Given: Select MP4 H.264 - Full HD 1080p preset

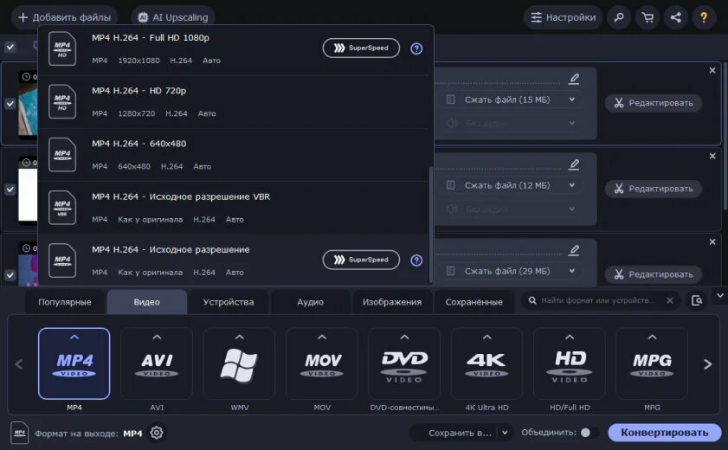Looking at the screenshot, I should (234, 48).
